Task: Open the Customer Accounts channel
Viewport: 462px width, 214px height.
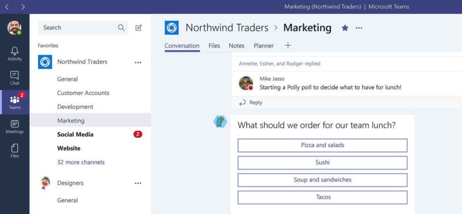Action: 83,93
